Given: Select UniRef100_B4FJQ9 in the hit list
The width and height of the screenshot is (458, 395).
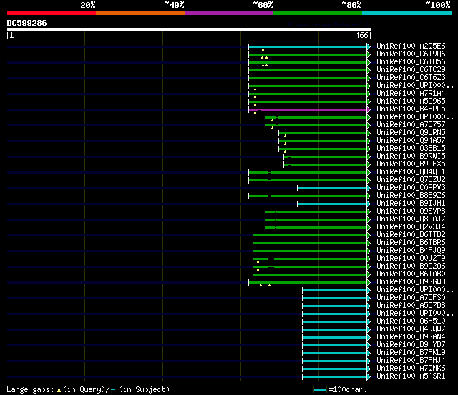Looking at the screenshot, I should pyautogui.click(x=411, y=251).
